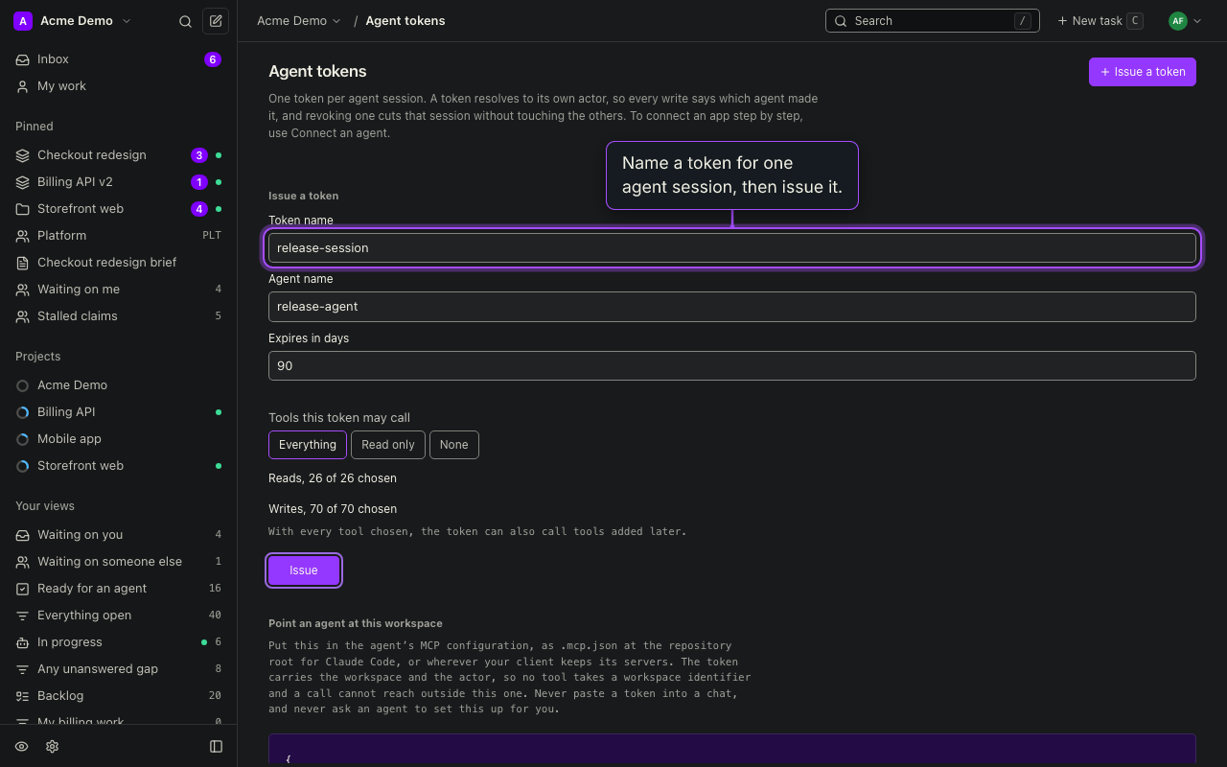Open Stalled claims view
Image resolution: width=1227 pixels, height=767 pixels.
(x=119, y=316)
